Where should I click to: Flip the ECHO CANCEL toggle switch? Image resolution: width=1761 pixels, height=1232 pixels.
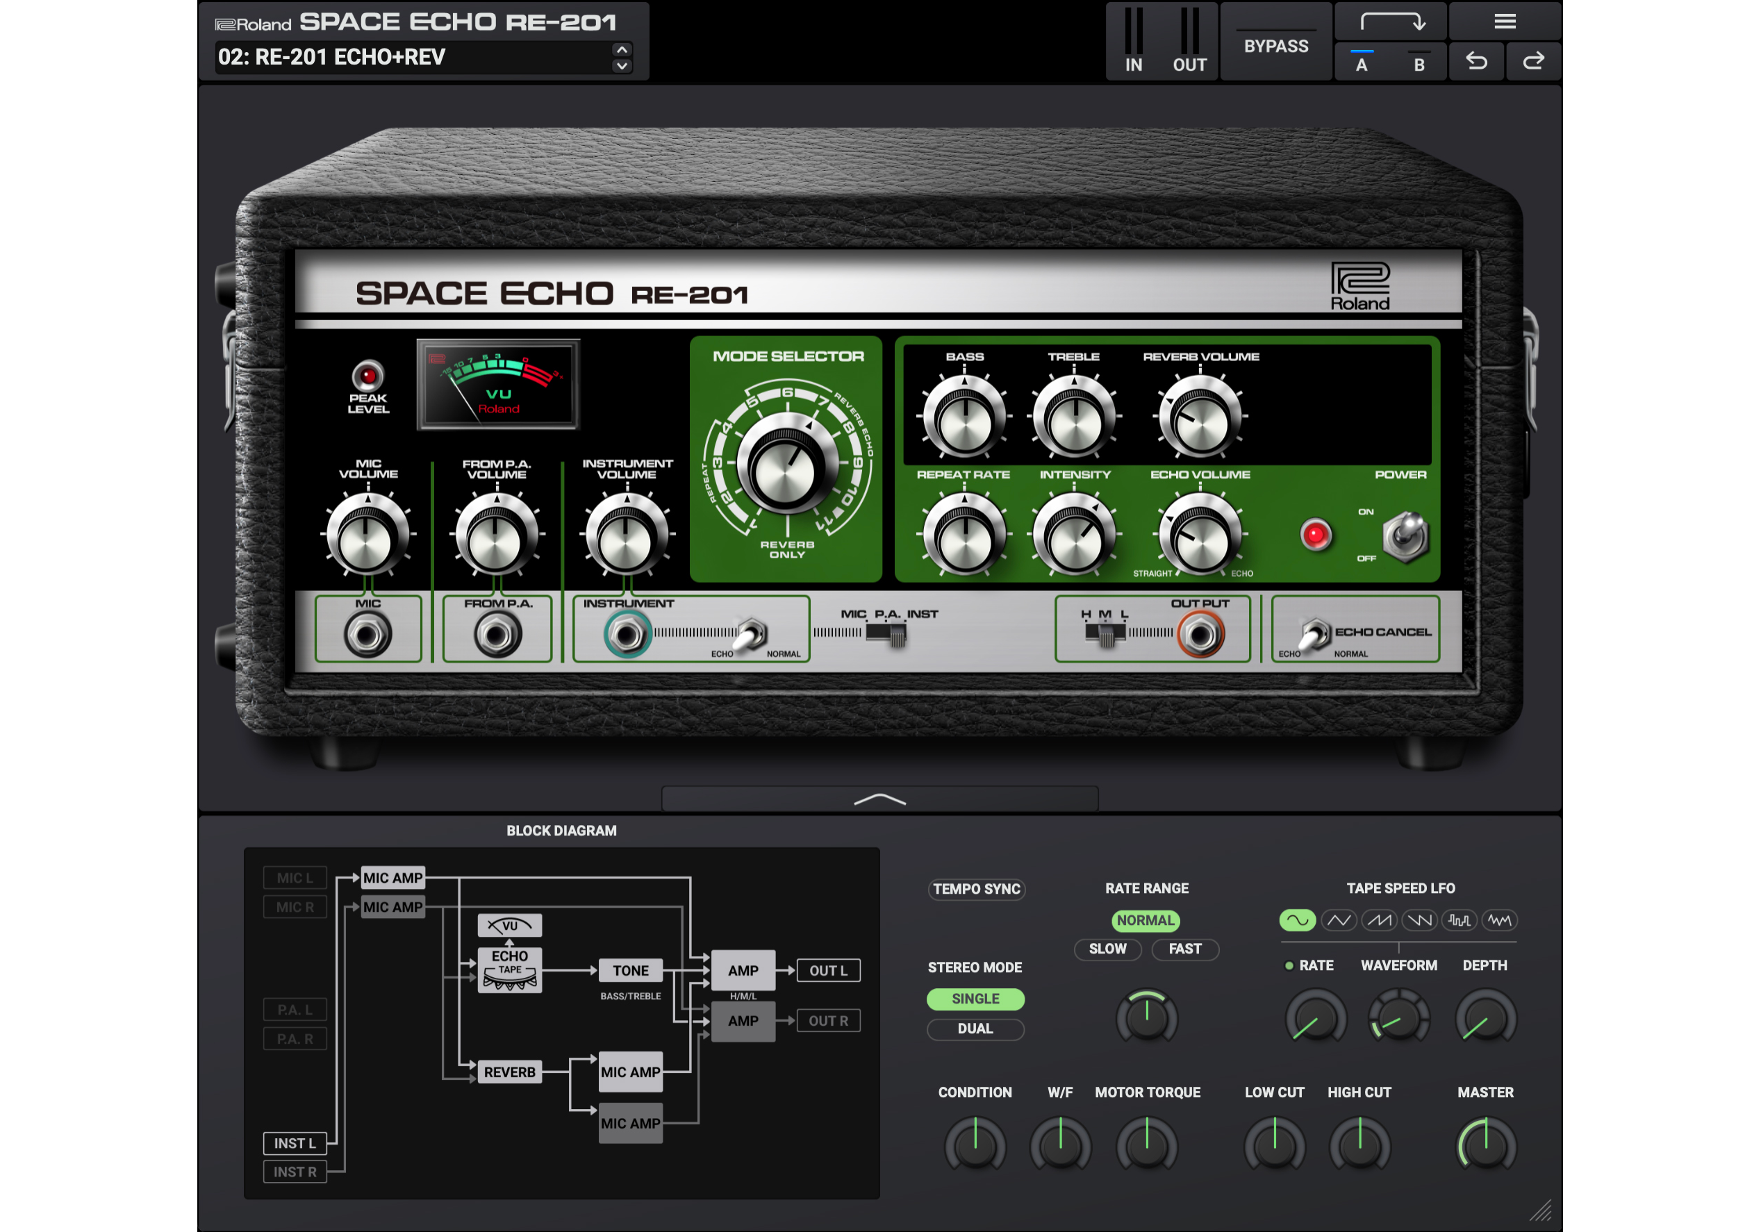1314,635
